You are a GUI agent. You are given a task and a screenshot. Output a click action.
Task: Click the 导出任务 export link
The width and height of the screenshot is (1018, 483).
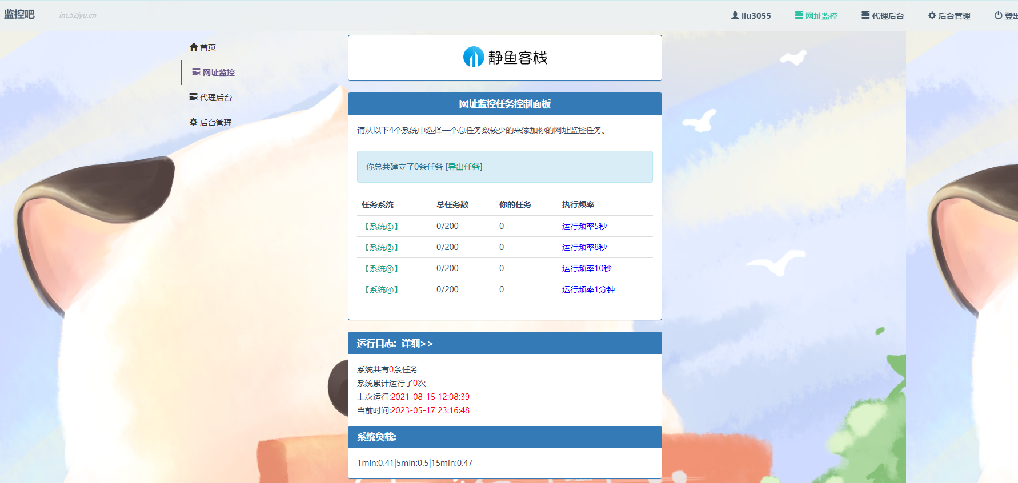point(464,167)
